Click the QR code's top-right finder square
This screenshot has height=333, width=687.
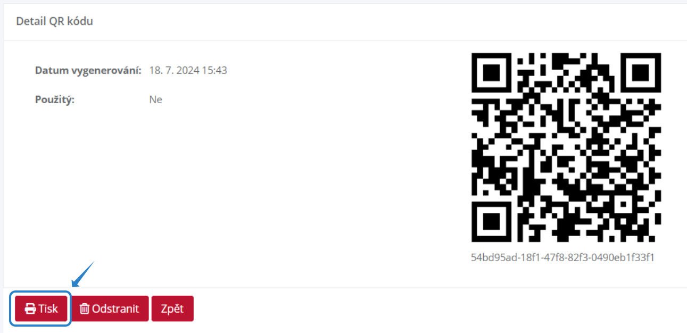pyautogui.click(x=641, y=73)
